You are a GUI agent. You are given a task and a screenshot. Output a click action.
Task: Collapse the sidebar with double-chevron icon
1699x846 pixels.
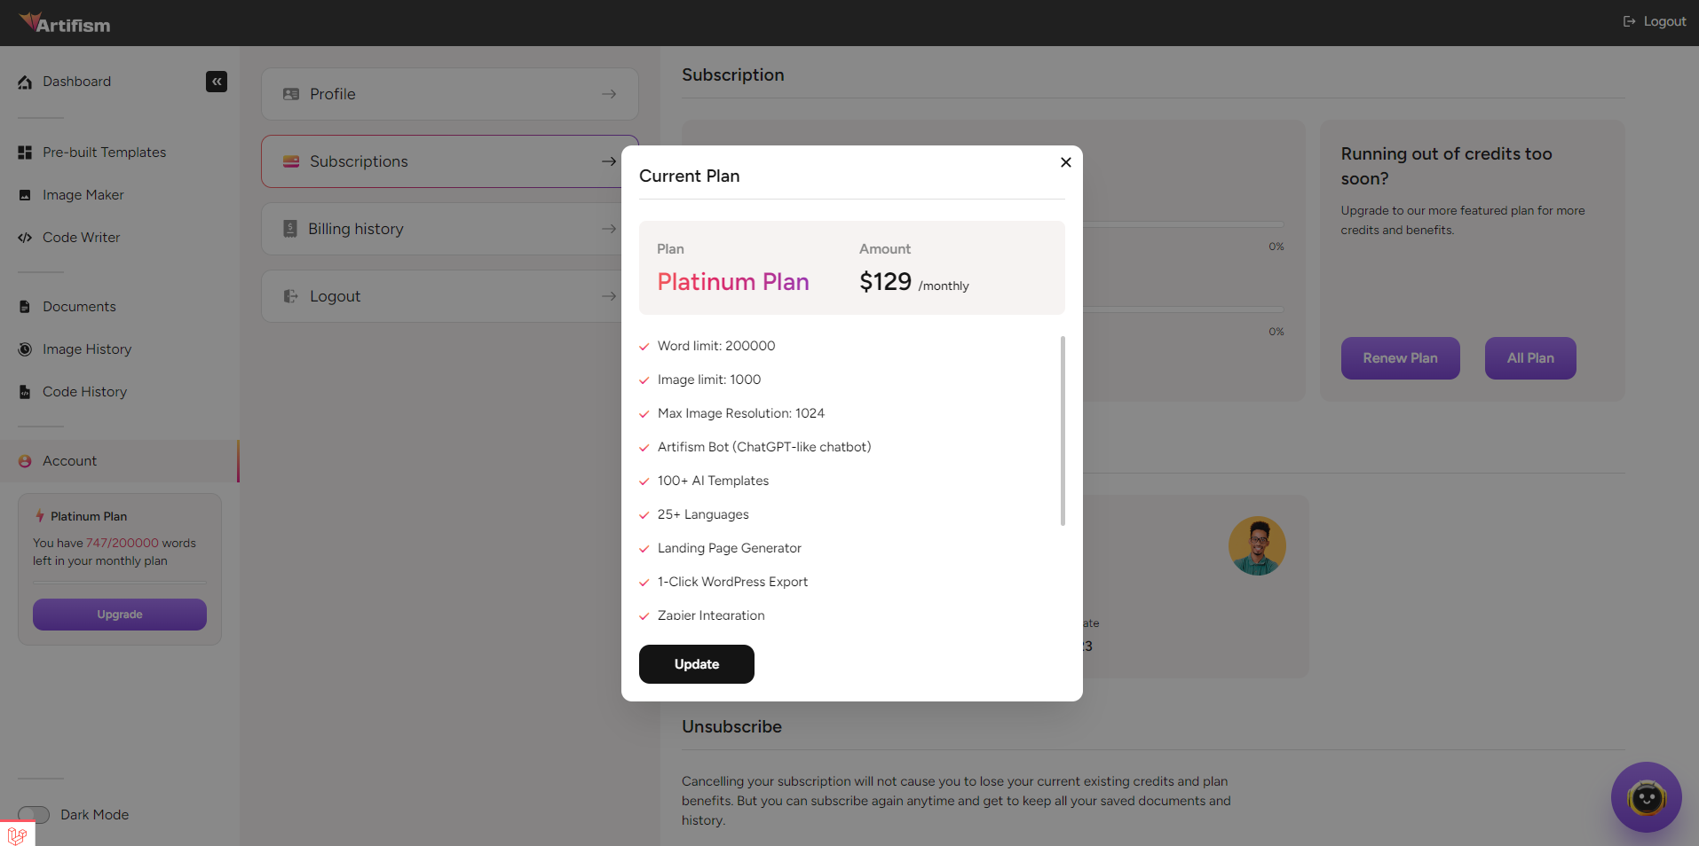(217, 82)
